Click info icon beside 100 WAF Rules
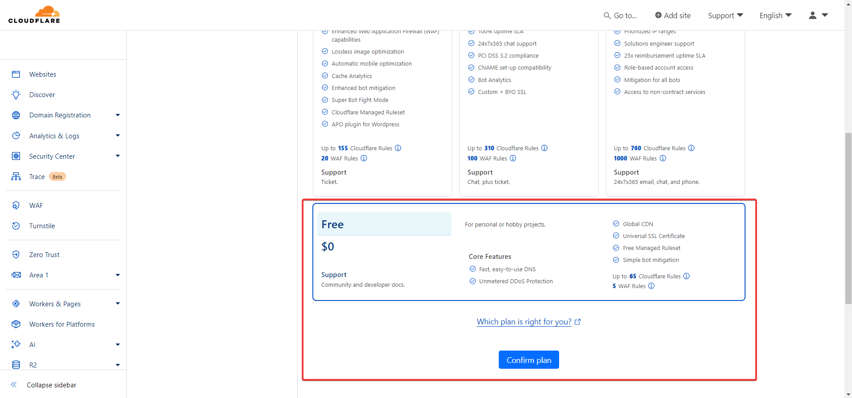 (513, 158)
